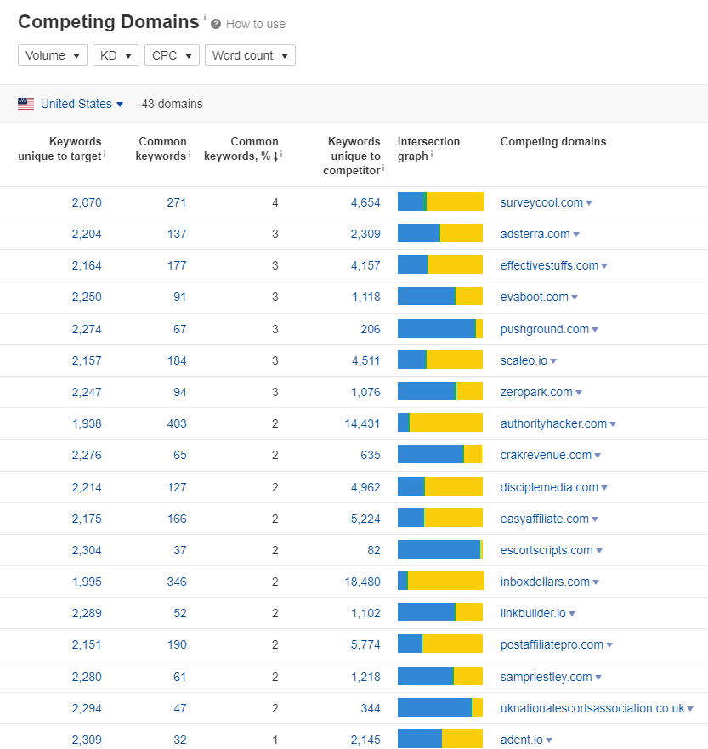Image resolution: width=708 pixels, height=749 pixels.
Task: Click common keywords value 52
Action: coord(180,613)
